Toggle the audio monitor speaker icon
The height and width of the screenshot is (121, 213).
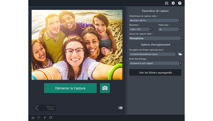[120, 108]
